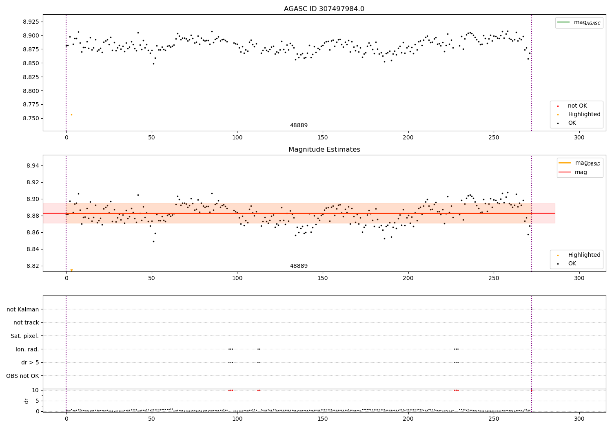Click the '8.900' y-axis tick label

[x=31, y=35]
